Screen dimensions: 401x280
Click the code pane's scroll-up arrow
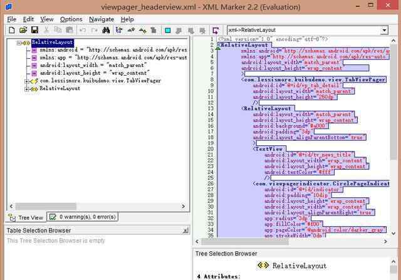pyautogui.click(x=393, y=40)
